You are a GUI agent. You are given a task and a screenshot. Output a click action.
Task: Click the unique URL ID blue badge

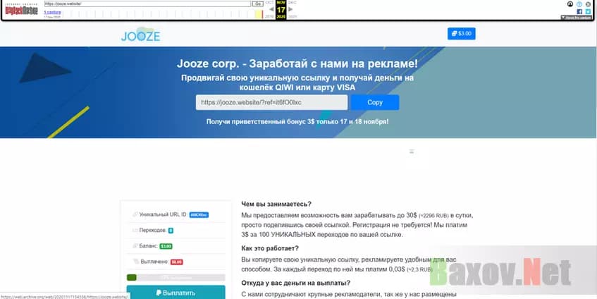[x=199, y=215]
